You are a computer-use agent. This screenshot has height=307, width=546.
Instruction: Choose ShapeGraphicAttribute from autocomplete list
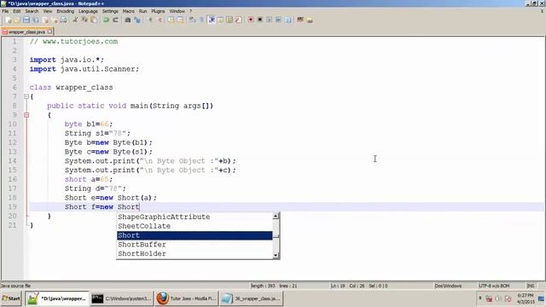click(x=195, y=217)
